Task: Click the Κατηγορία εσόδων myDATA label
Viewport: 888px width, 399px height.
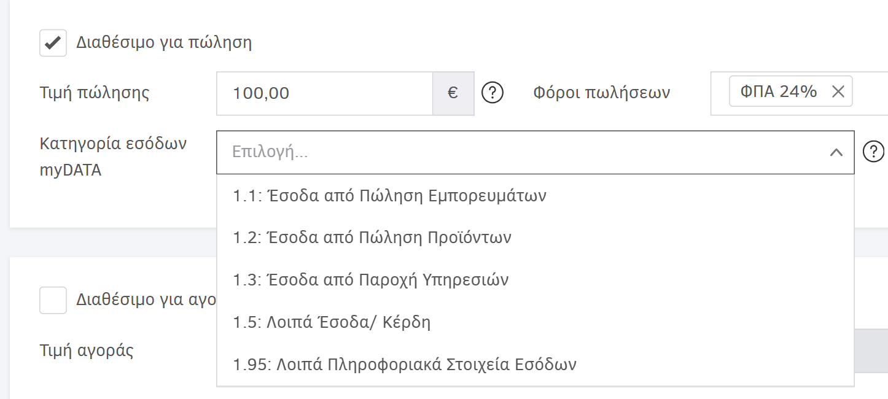Action: (113, 157)
